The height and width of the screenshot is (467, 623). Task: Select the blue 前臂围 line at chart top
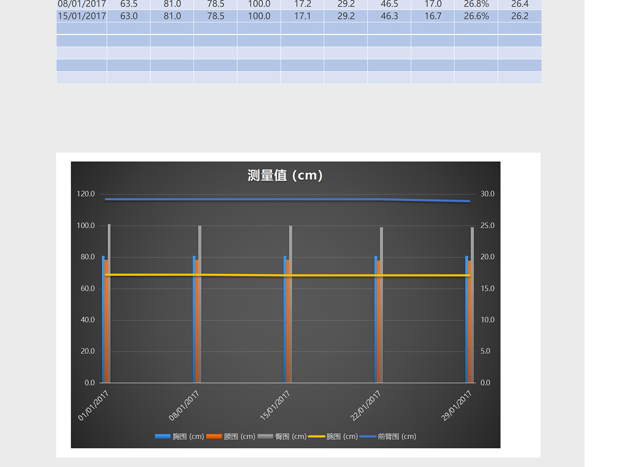pyautogui.click(x=287, y=199)
